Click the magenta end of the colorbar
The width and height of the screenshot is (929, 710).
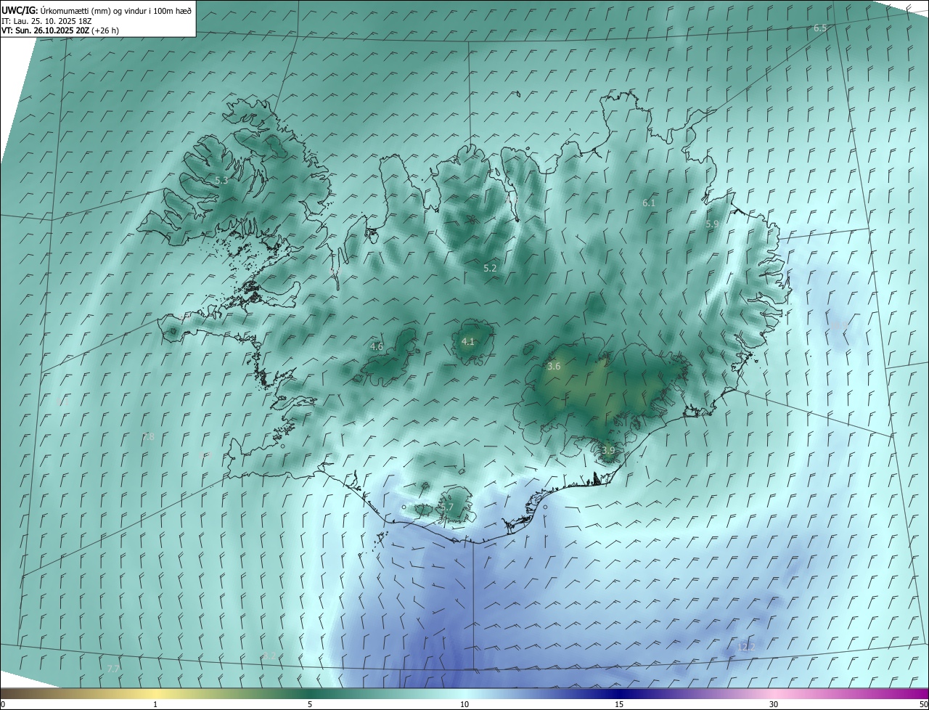[x=916, y=694]
